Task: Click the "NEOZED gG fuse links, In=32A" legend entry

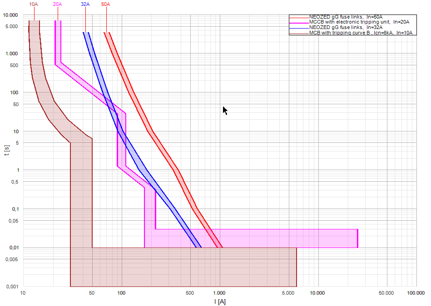Action: [x=345, y=27]
